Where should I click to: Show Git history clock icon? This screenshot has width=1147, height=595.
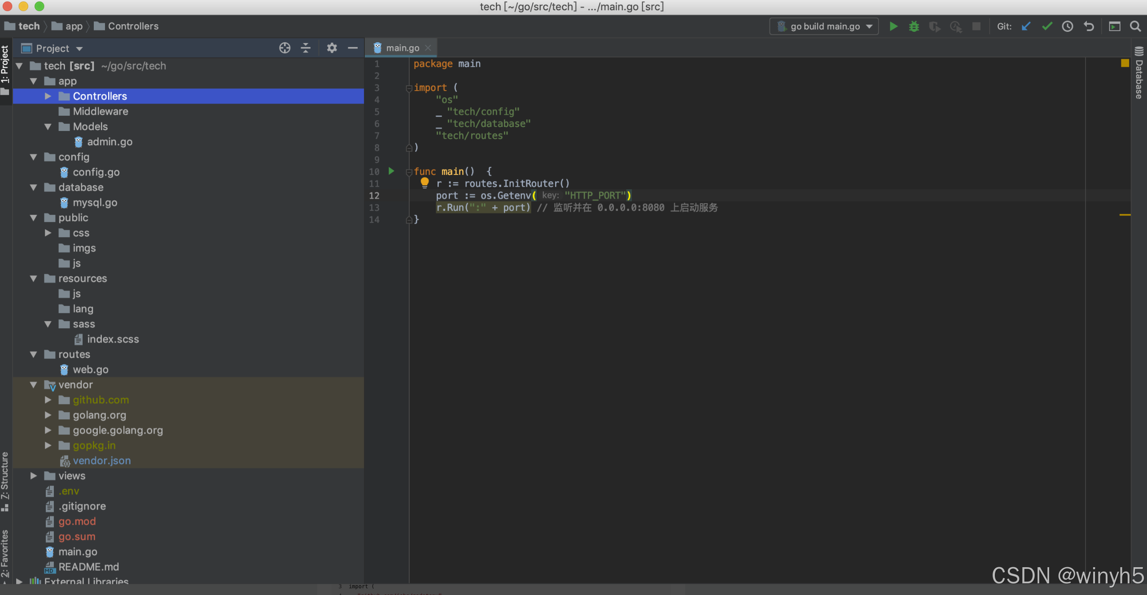(1068, 26)
